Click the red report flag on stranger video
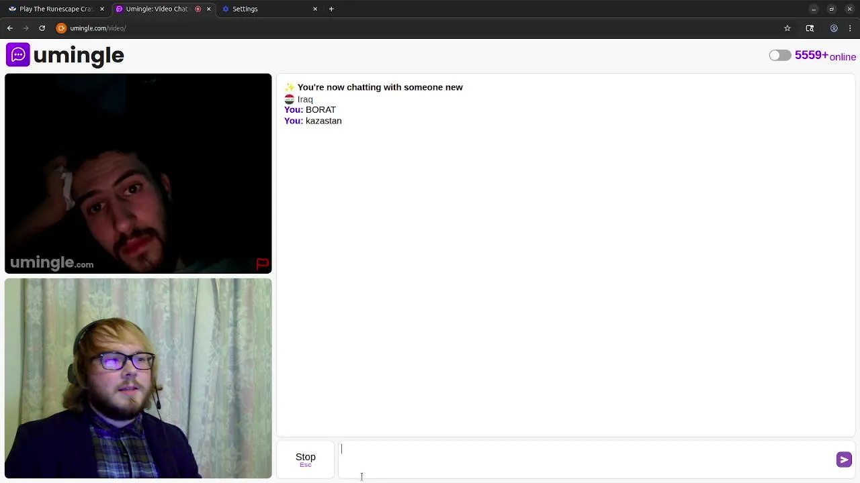The height and width of the screenshot is (483, 860). pyautogui.click(x=262, y=264)
